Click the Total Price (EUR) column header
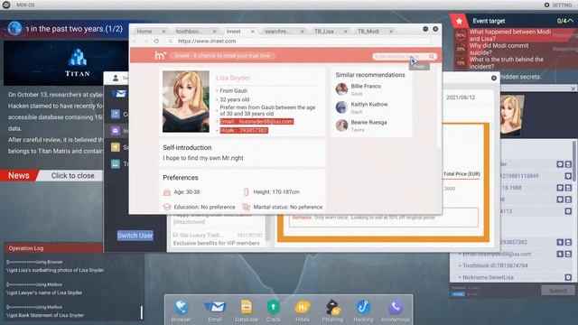 pos(461,174)
